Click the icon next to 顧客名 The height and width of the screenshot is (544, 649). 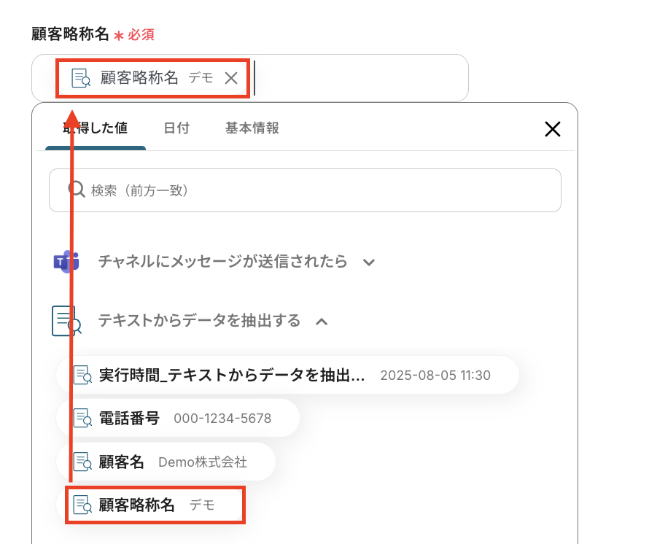pyautogui.click(x=82, y=462)
